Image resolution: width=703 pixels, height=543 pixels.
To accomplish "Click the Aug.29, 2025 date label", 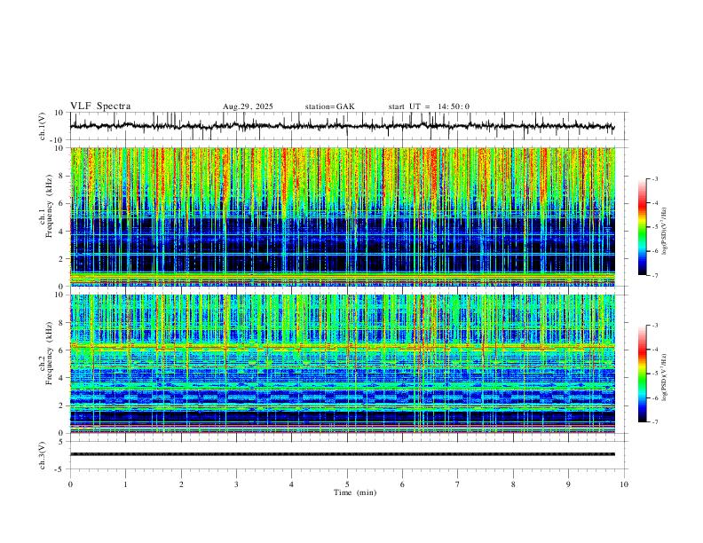I will click(x=248, y=106).
